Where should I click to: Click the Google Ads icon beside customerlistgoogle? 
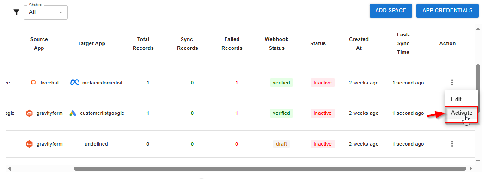pyautogui.click(x=73, y=113)
